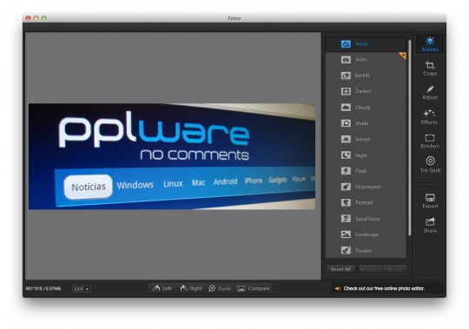
Task: Apply the Flash scene
Action: 366,171
